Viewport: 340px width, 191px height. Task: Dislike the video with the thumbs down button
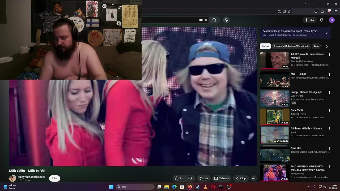[190, 179]
